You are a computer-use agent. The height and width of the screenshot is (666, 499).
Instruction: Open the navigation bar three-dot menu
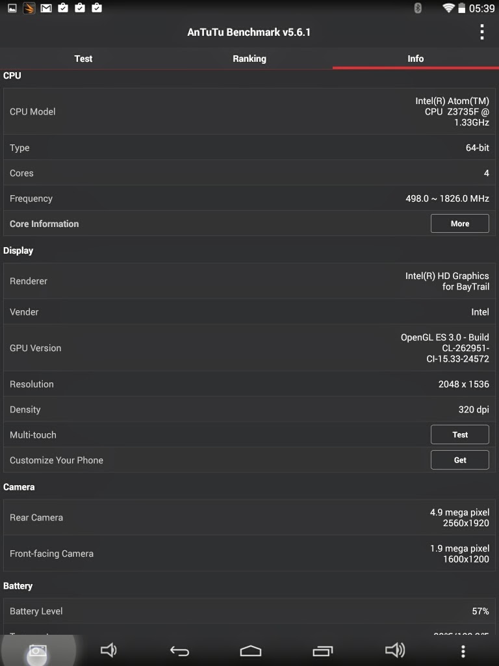click(x=463, y=650)
